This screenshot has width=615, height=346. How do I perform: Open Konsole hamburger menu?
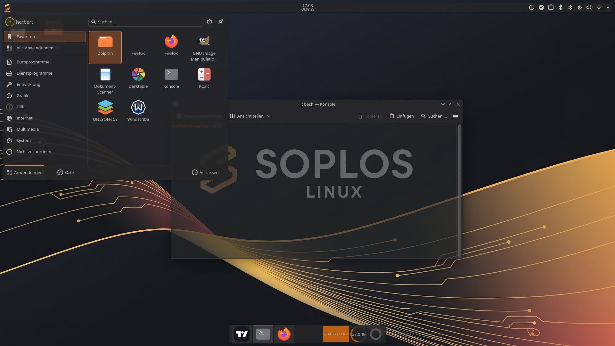pos(455,116)
